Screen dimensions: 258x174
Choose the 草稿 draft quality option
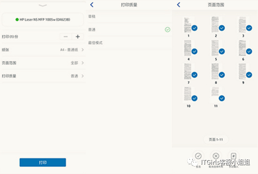[x=129, y=16]
